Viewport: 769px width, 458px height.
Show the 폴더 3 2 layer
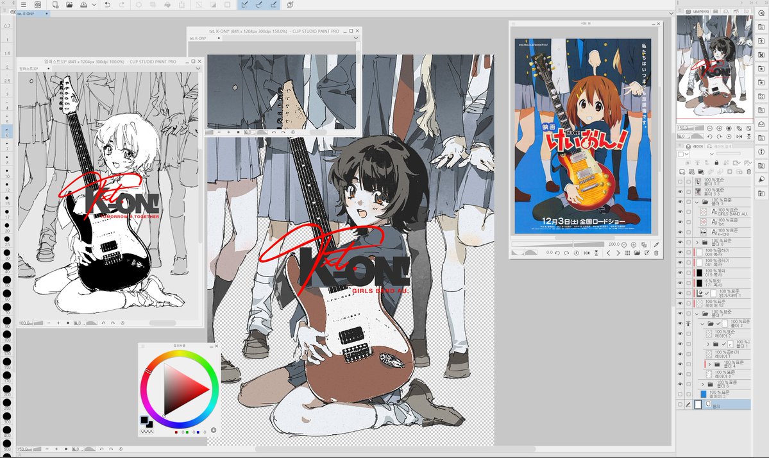click(680, 182)
